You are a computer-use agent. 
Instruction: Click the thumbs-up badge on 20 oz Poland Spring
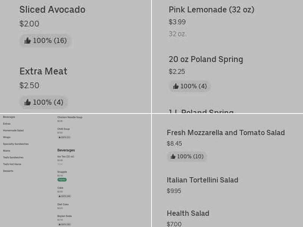[x=190, y=86]
